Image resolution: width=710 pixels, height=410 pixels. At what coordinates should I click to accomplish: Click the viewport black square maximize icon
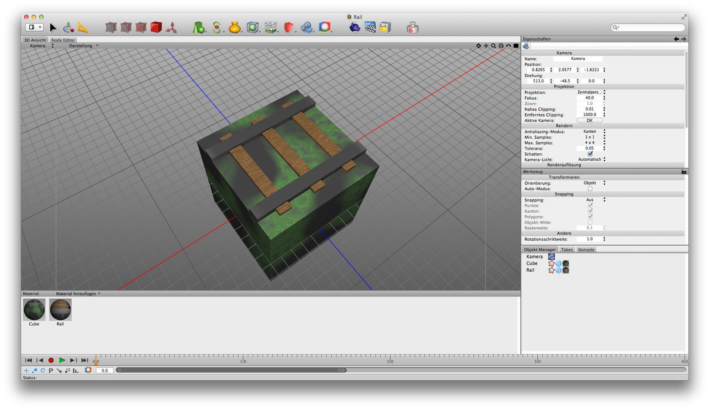(x=516, y=46)
